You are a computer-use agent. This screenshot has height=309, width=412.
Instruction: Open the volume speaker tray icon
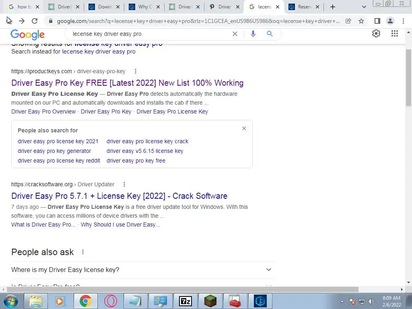click(371, 301)
